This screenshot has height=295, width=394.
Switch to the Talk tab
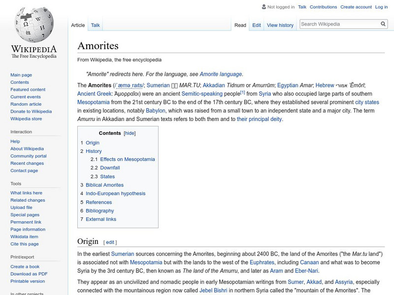(95, 25)
